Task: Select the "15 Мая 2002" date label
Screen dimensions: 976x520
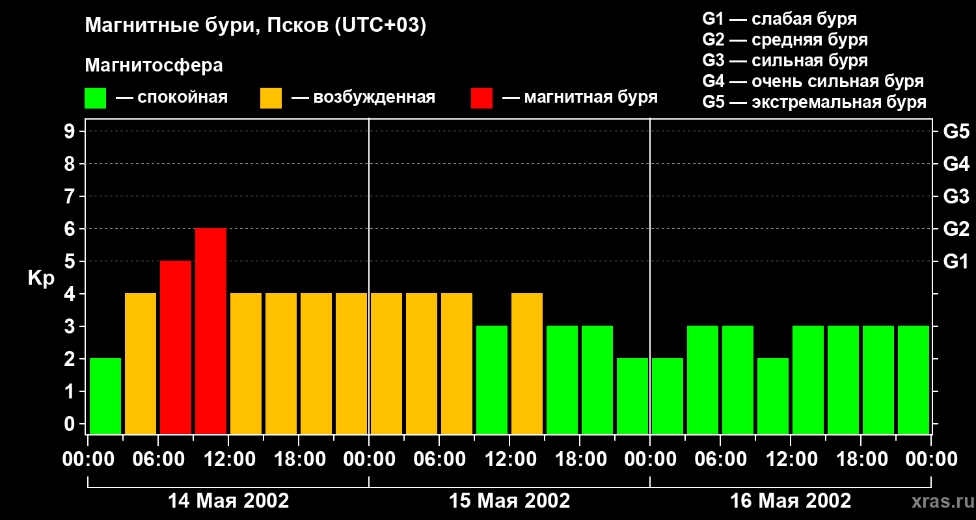Action: 509,501
